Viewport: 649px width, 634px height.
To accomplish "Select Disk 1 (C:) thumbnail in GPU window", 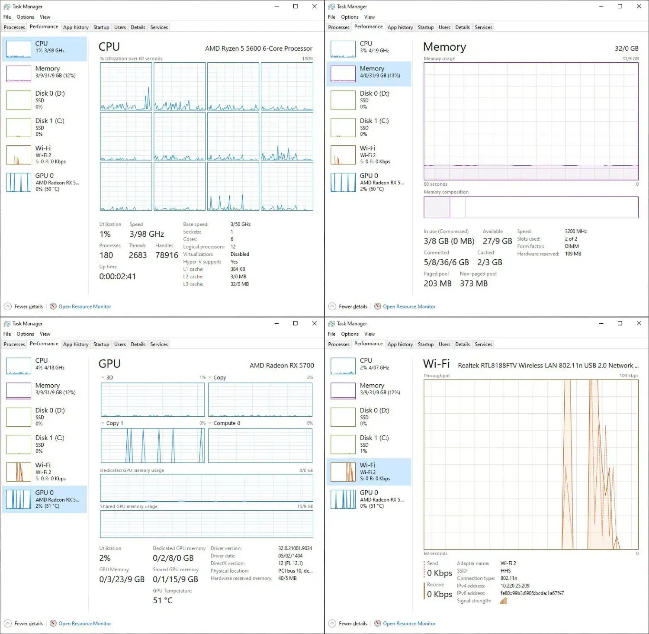I will 19,444.
